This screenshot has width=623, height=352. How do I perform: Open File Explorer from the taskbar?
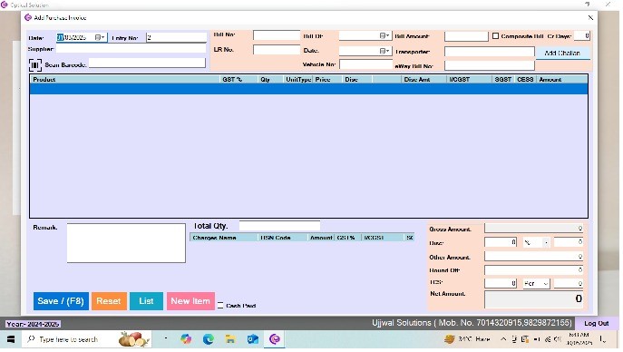230,339
